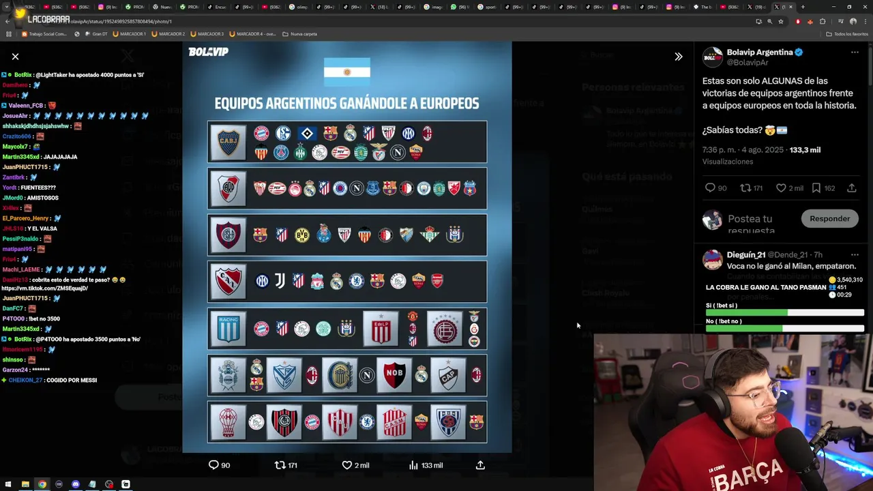Open the tiktok link in chat
Image resolution: width=873 pixels, height=491 pixels.
click(x=45, y=288)
